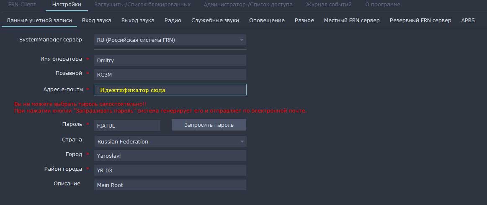Open Местный FRN сервер sub-tab
Image resolution: width=487 pixels, height=205 pixels.
(352, 20)
